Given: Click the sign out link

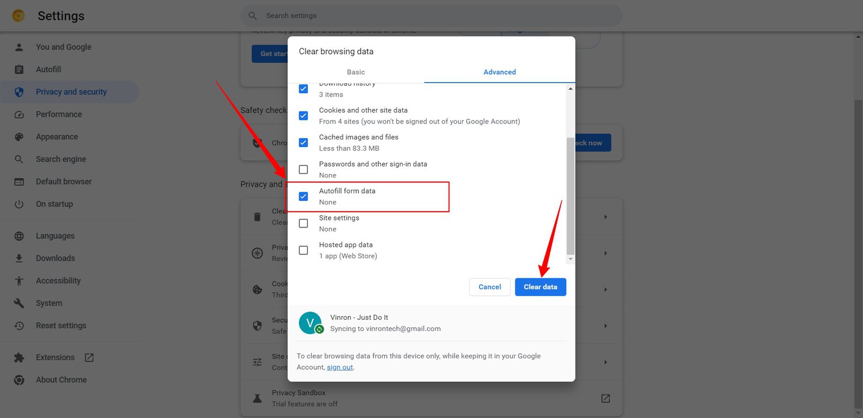Looking at the screenshot, I should [339, 367].
